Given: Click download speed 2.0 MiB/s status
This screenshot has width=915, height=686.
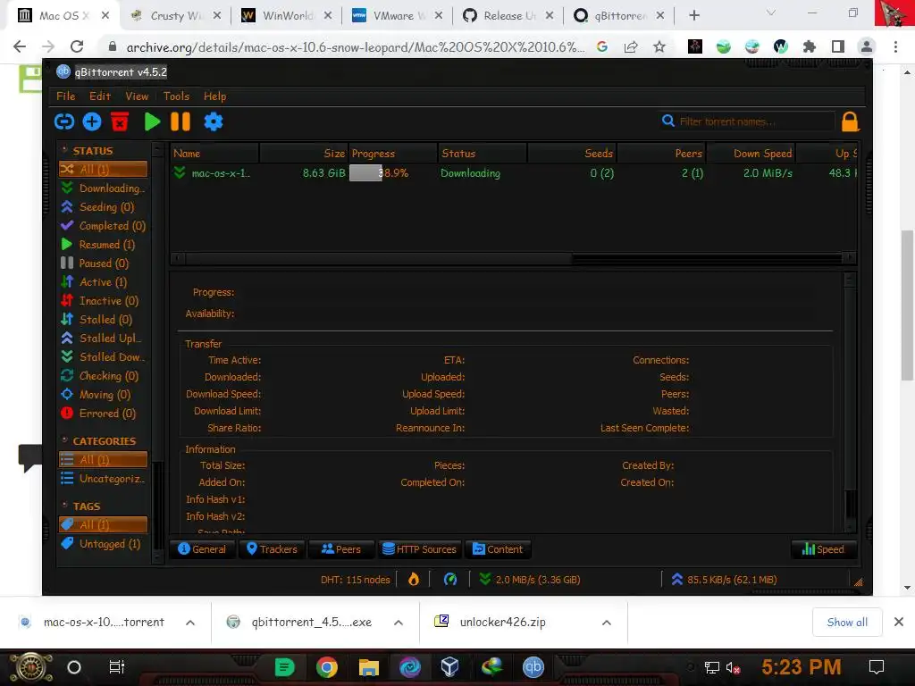Looking at the screenshot, I should pyautogui.click(x=530, y=579).
